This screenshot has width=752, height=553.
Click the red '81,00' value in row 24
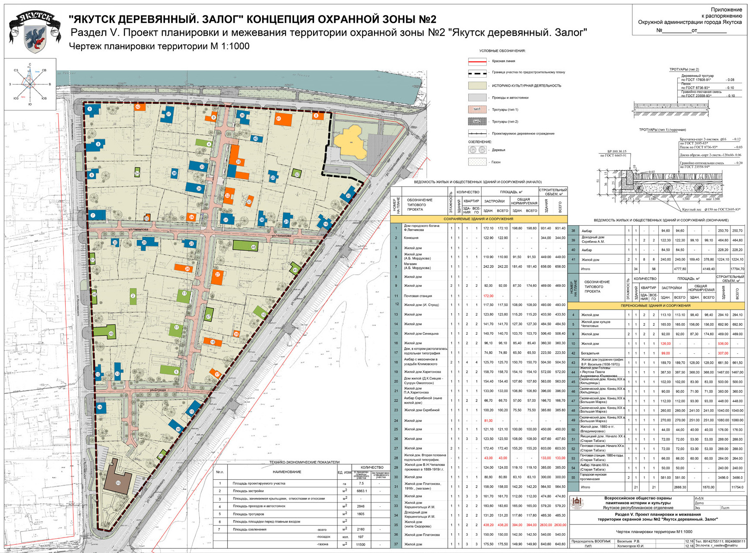pyautogui.click(x=489, y=421)
